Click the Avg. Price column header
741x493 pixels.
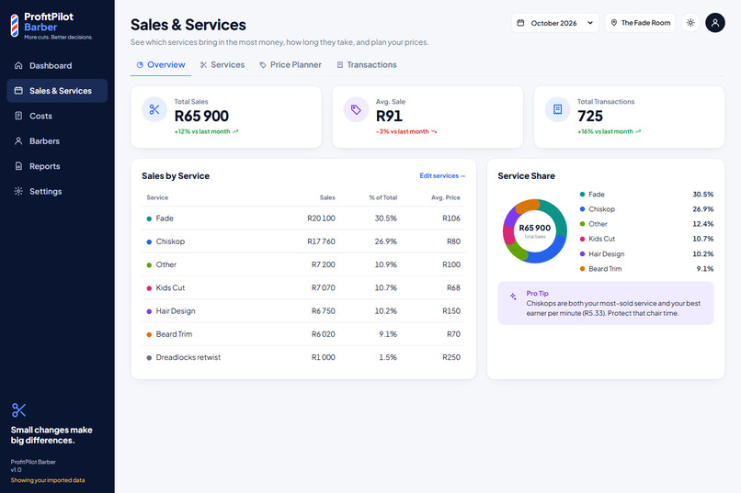tap(445, 197)
